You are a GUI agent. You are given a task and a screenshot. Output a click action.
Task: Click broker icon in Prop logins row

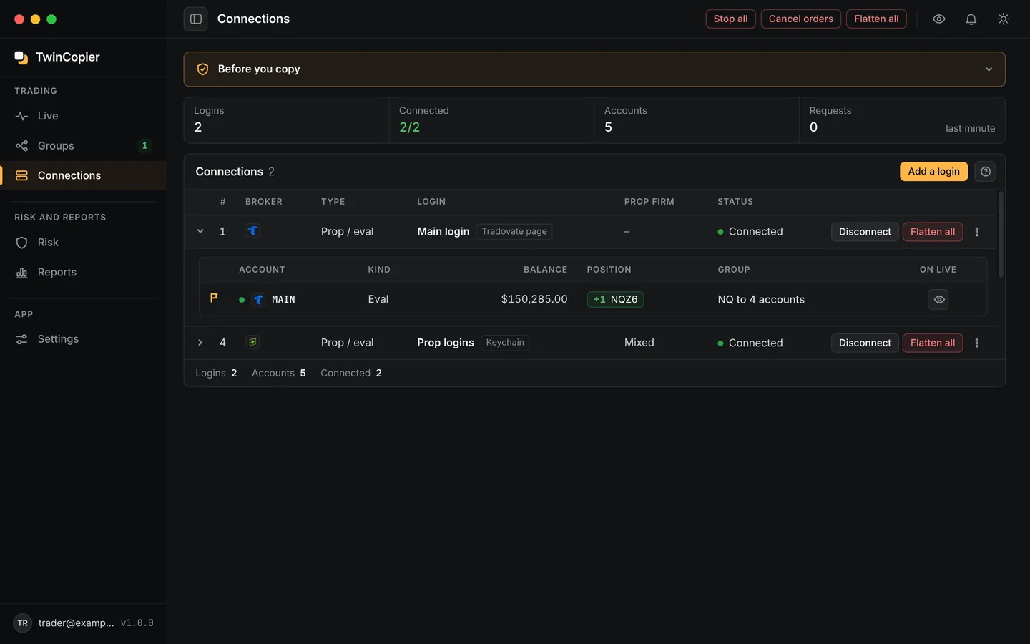pos(252,342)
